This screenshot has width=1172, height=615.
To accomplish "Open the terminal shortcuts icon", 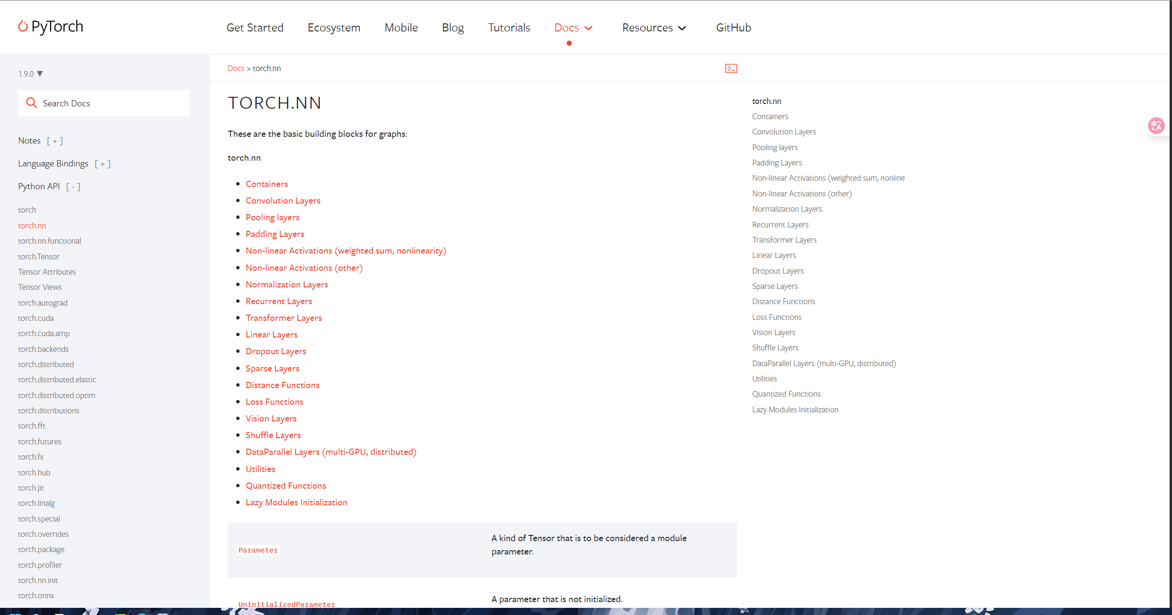I will coord(731,69).
